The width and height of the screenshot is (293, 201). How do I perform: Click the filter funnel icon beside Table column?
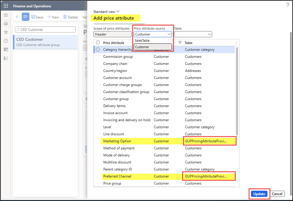click(180, 42)
